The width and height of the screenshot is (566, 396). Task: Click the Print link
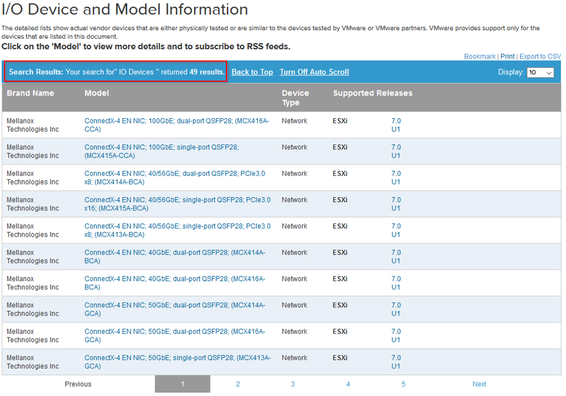point(507,56)
